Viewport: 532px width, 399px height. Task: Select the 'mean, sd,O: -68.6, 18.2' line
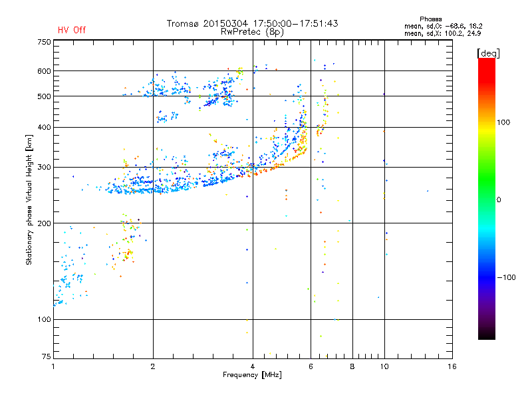(x=443, y=26)
